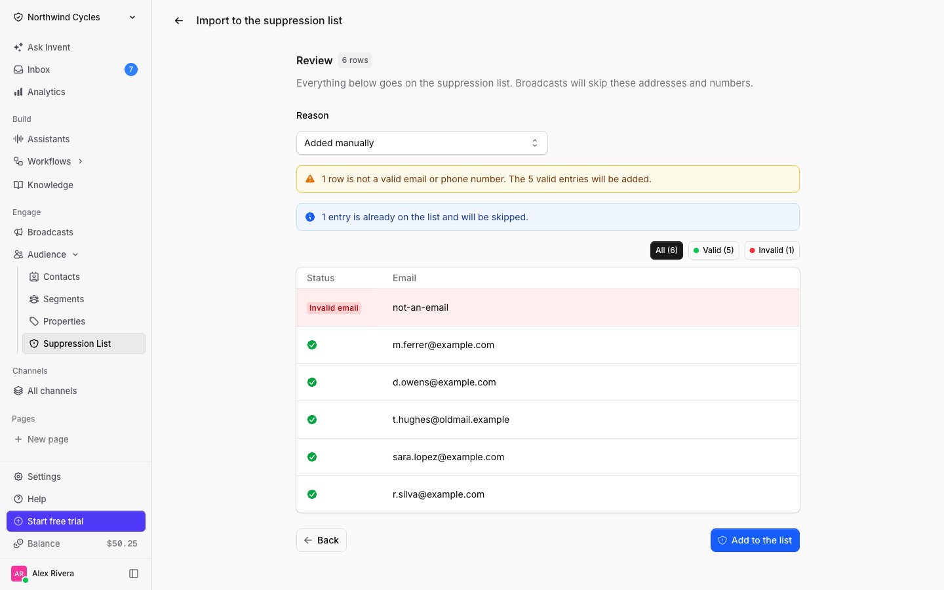Click the All channels layers icon
This screenshot has height=590, width=944.
click(18, 391)
